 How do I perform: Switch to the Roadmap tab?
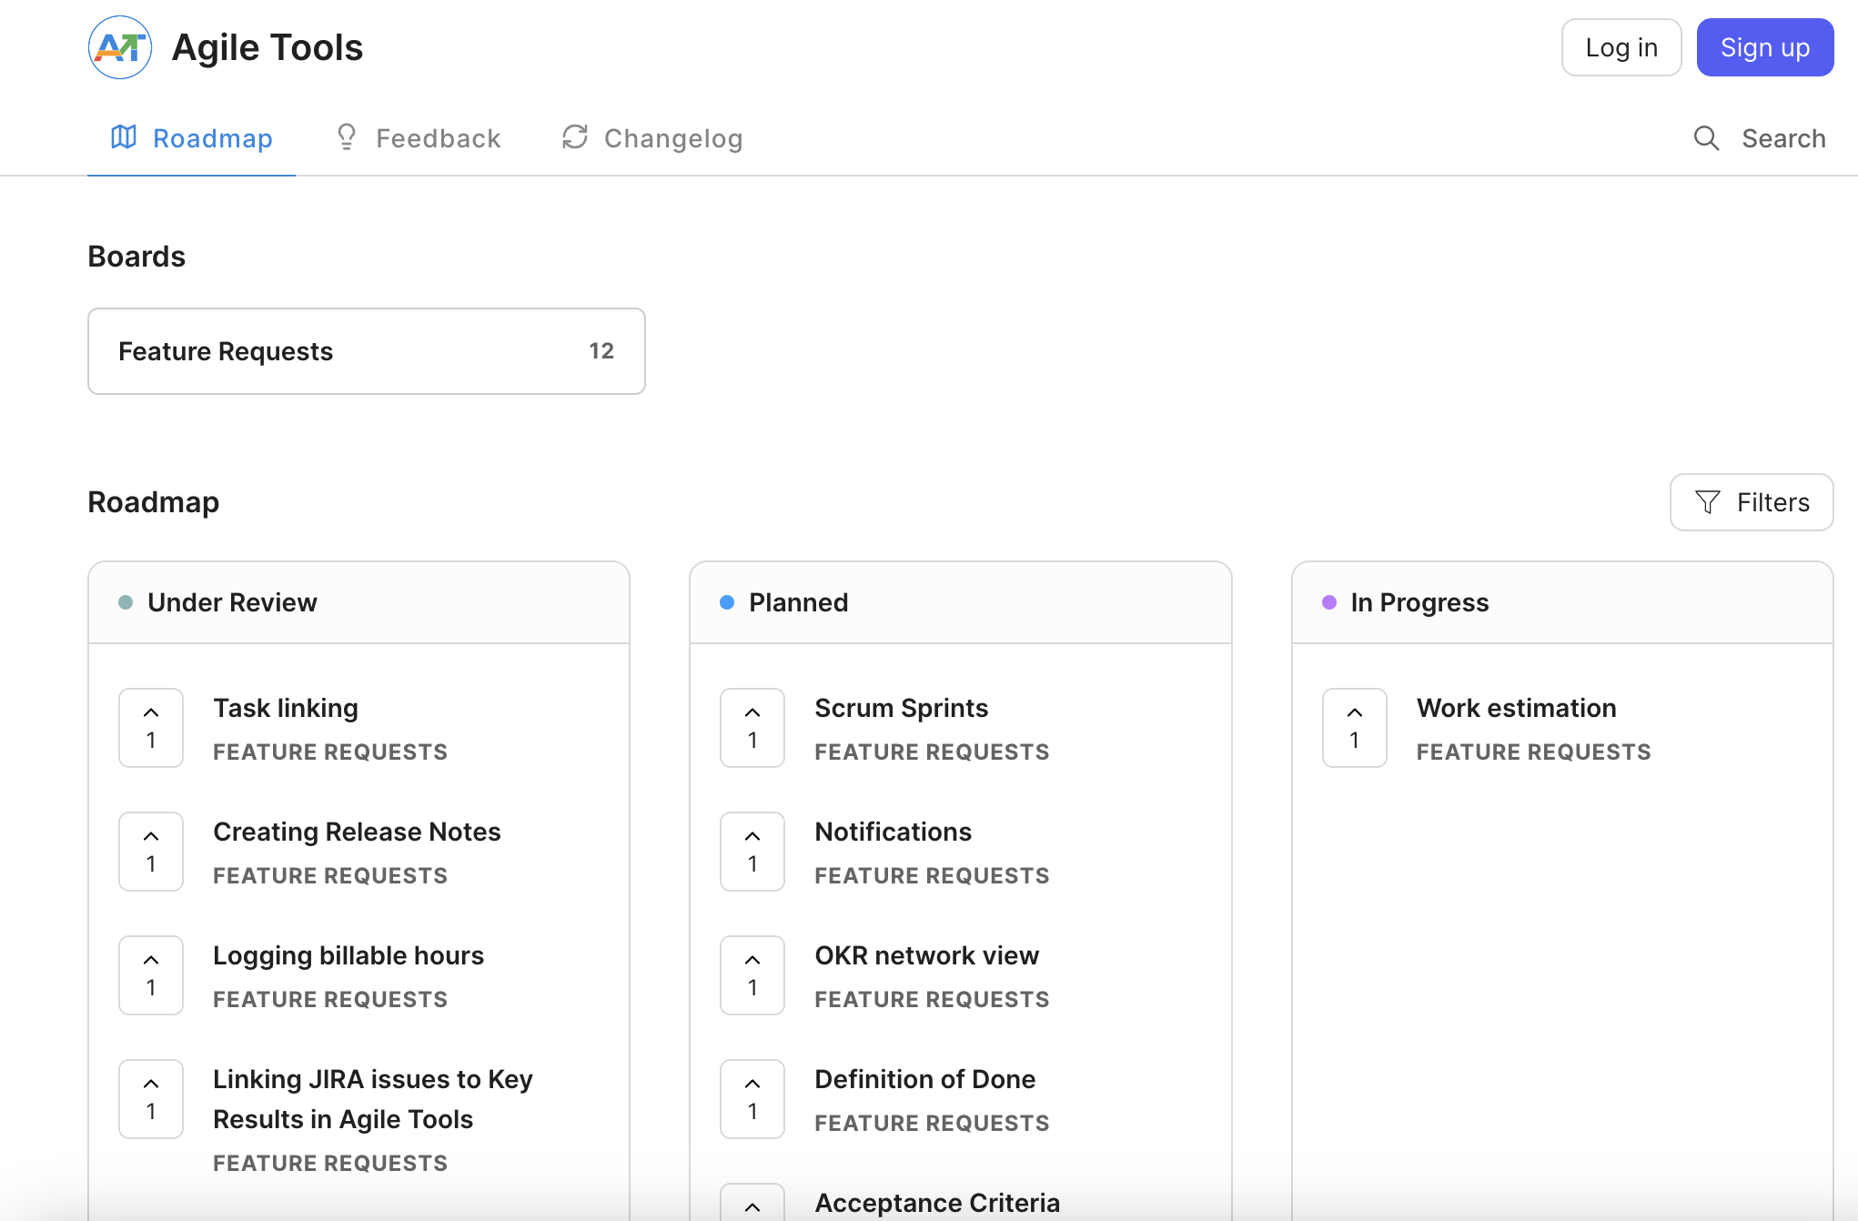click(x=191, y=138)
